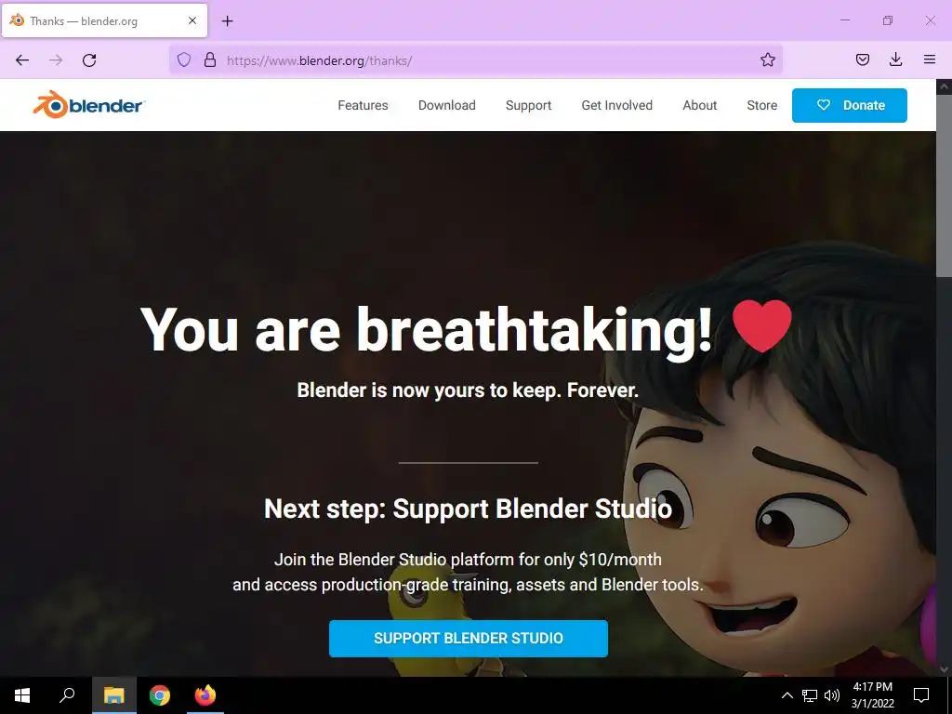
Task: Open Google Chrome from taskbar
Action: coord(160,695)
